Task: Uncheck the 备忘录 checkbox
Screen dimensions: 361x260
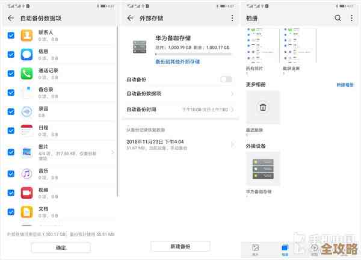Action: [x=11, y=93]
